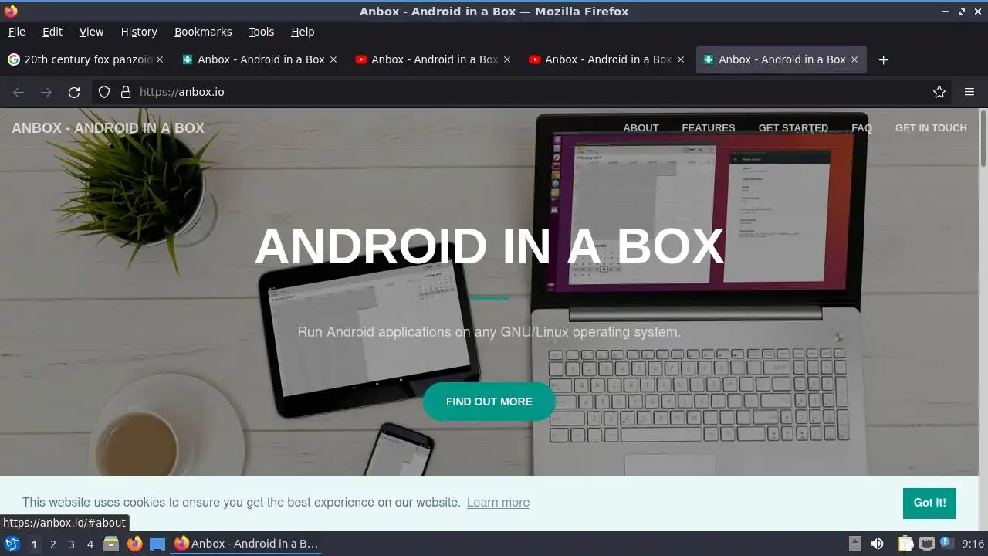Screen dimensions: 988x556
Task: Open the clipboard manager tray icon
Action: click(x=905, y=544)
